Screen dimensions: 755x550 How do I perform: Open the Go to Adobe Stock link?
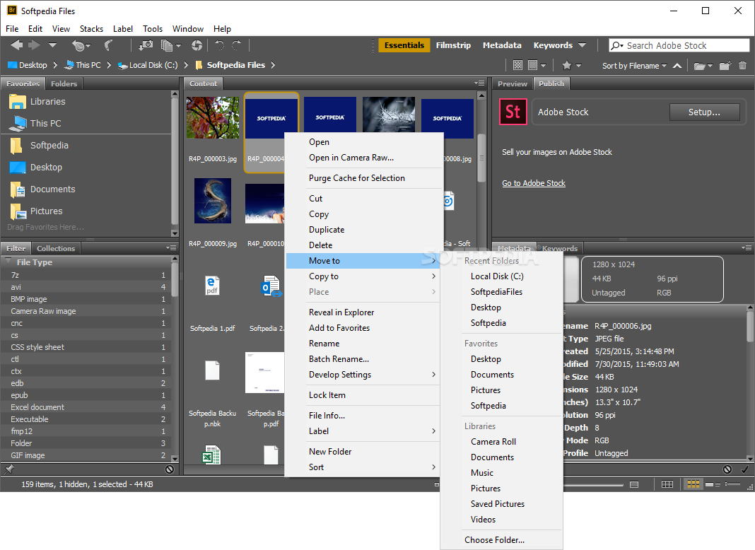[x=534, y=183]
